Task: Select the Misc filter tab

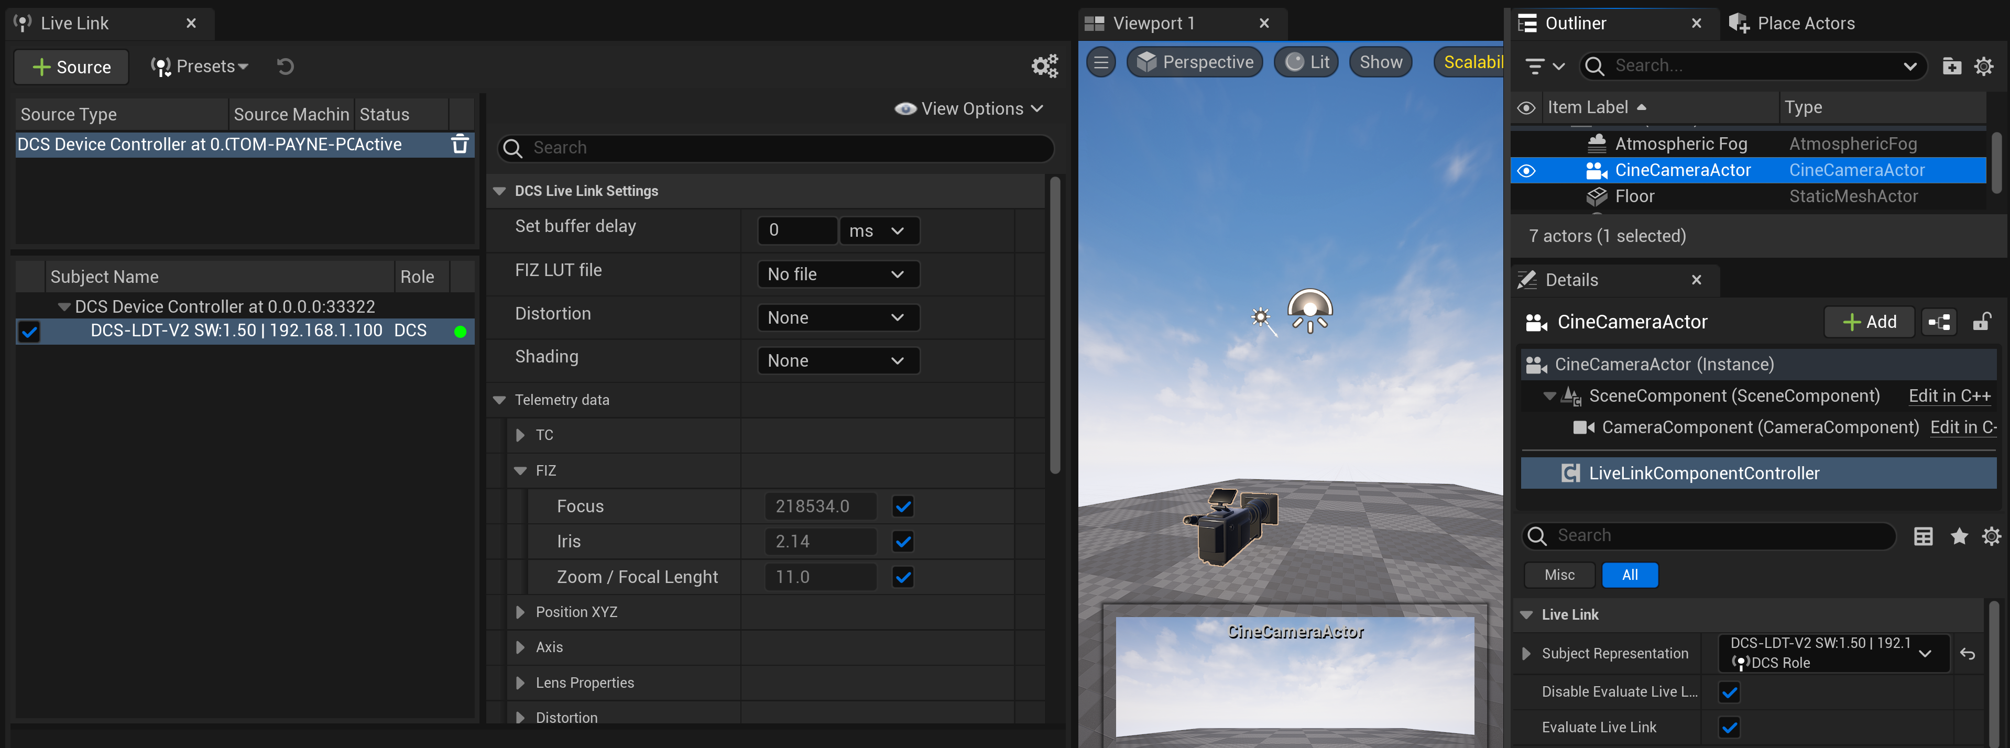Action: click(1559, 576)
